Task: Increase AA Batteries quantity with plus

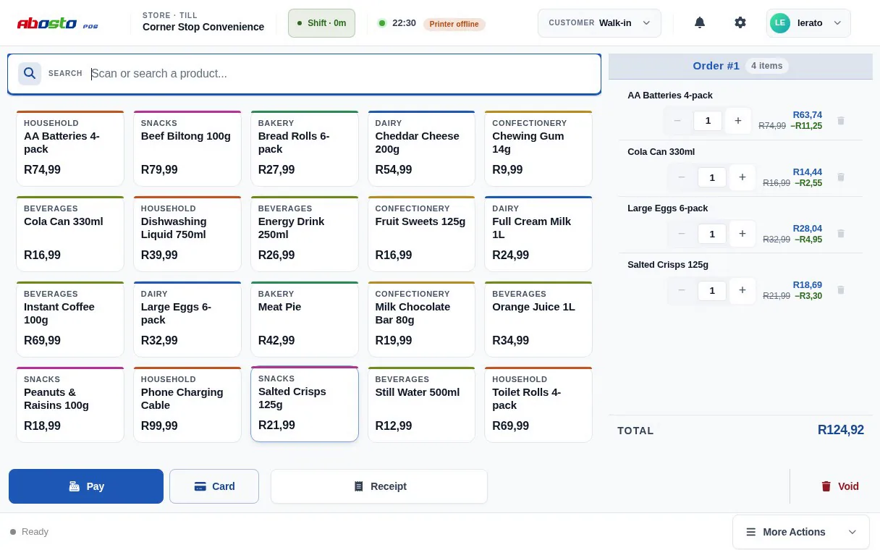Action: 738,121
